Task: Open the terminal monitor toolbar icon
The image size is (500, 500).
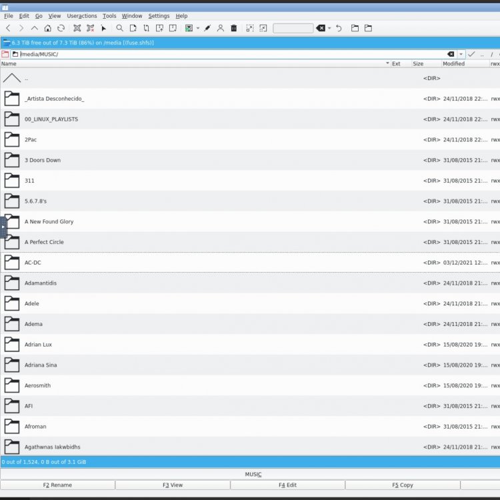Action: [189, 29]
